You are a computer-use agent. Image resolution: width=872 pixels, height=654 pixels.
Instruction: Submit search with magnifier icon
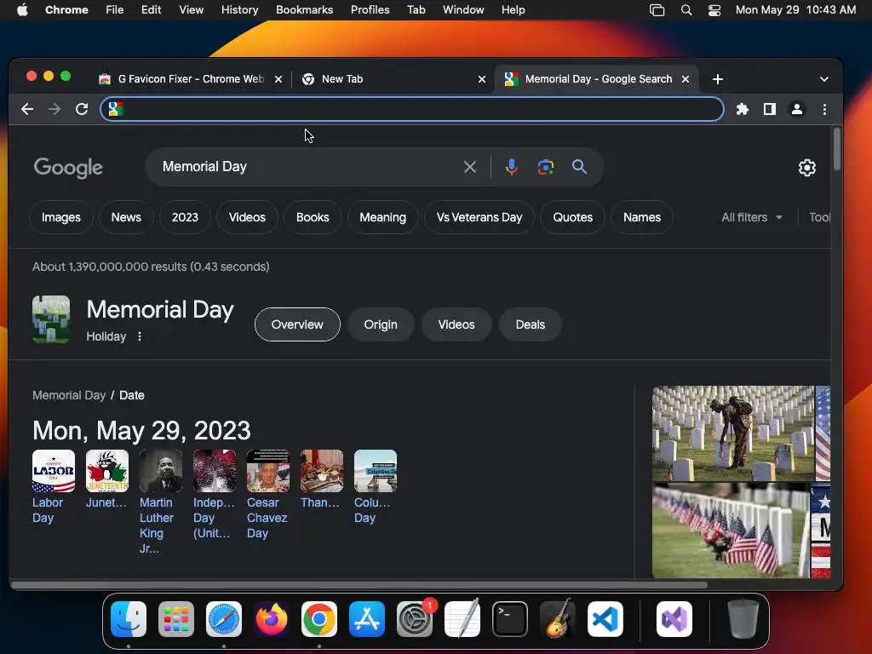[579, 167]
